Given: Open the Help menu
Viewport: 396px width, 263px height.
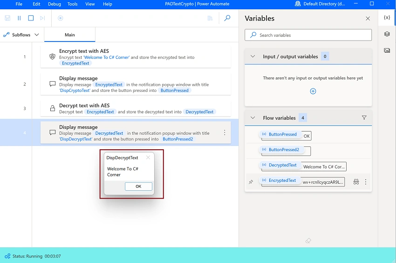Looking at the screenshot, I should pos(107,4).
